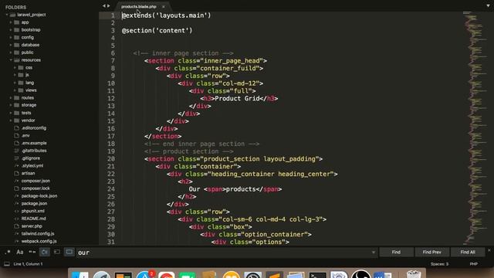Close the products.blade.php tab

click(163, 7)
